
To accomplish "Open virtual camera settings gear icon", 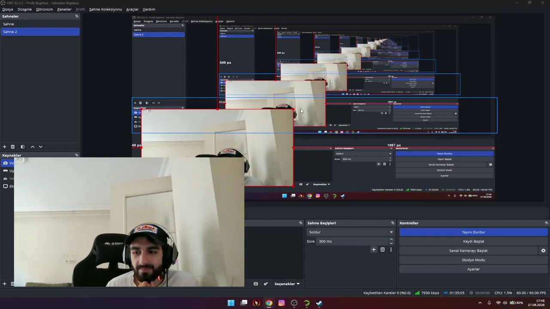I will point(544,251).
